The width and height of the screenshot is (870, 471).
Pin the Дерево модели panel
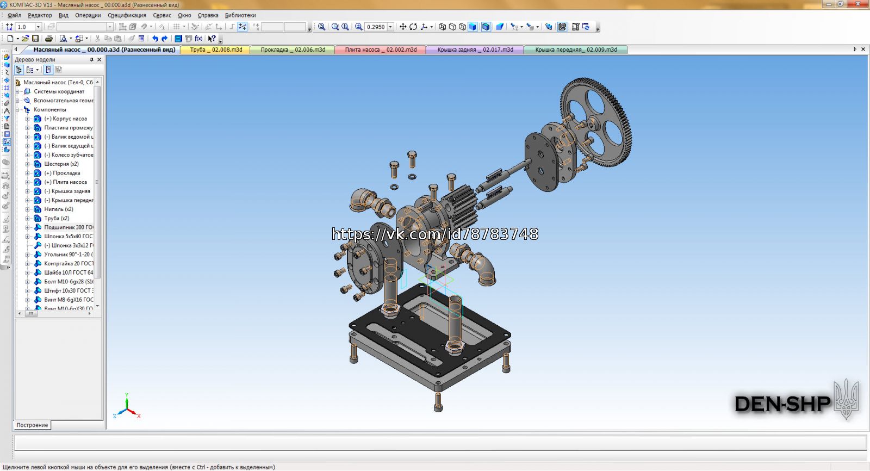pos(91,60)
